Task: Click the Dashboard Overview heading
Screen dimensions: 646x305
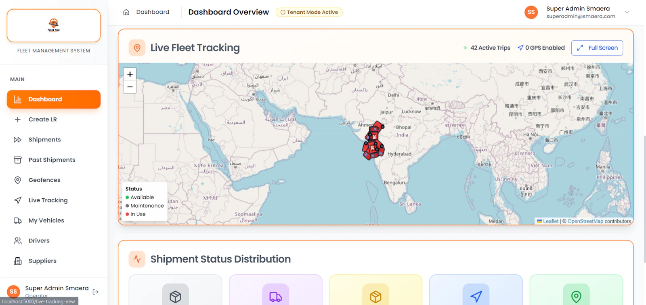Action: point(229,12)
